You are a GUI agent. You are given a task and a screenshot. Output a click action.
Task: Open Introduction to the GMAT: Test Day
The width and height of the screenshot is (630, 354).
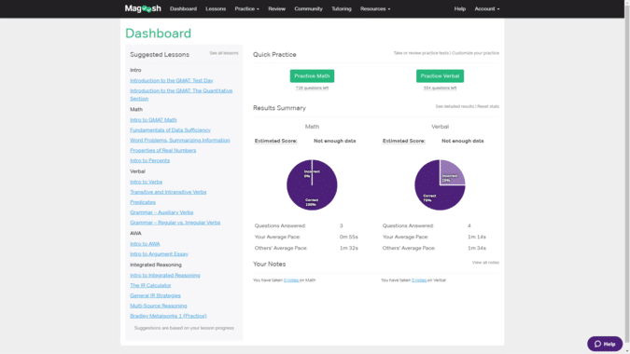tap(172, 81)
